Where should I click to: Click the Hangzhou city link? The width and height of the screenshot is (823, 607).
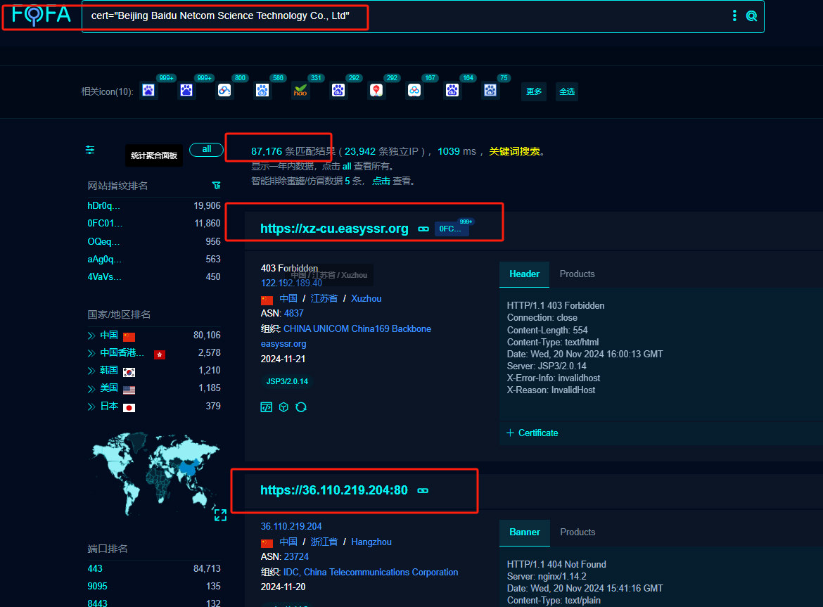tap(371, 542)
